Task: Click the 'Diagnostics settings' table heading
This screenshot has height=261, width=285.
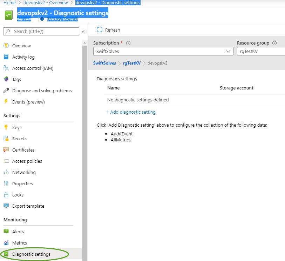Action: click(x=117, y=79)
